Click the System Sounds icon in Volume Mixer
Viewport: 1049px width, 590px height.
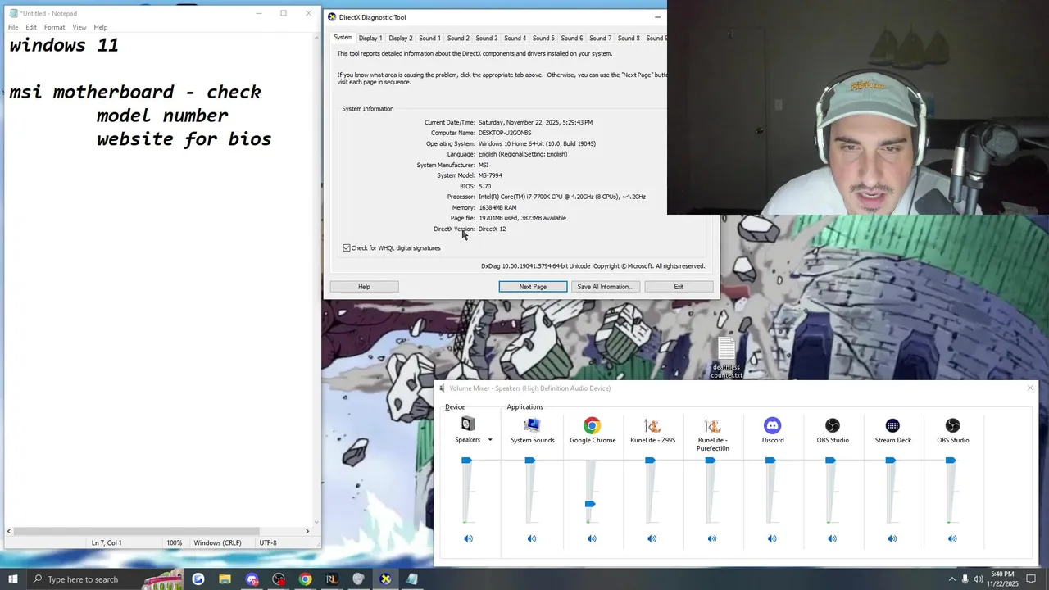pos(532,424)
